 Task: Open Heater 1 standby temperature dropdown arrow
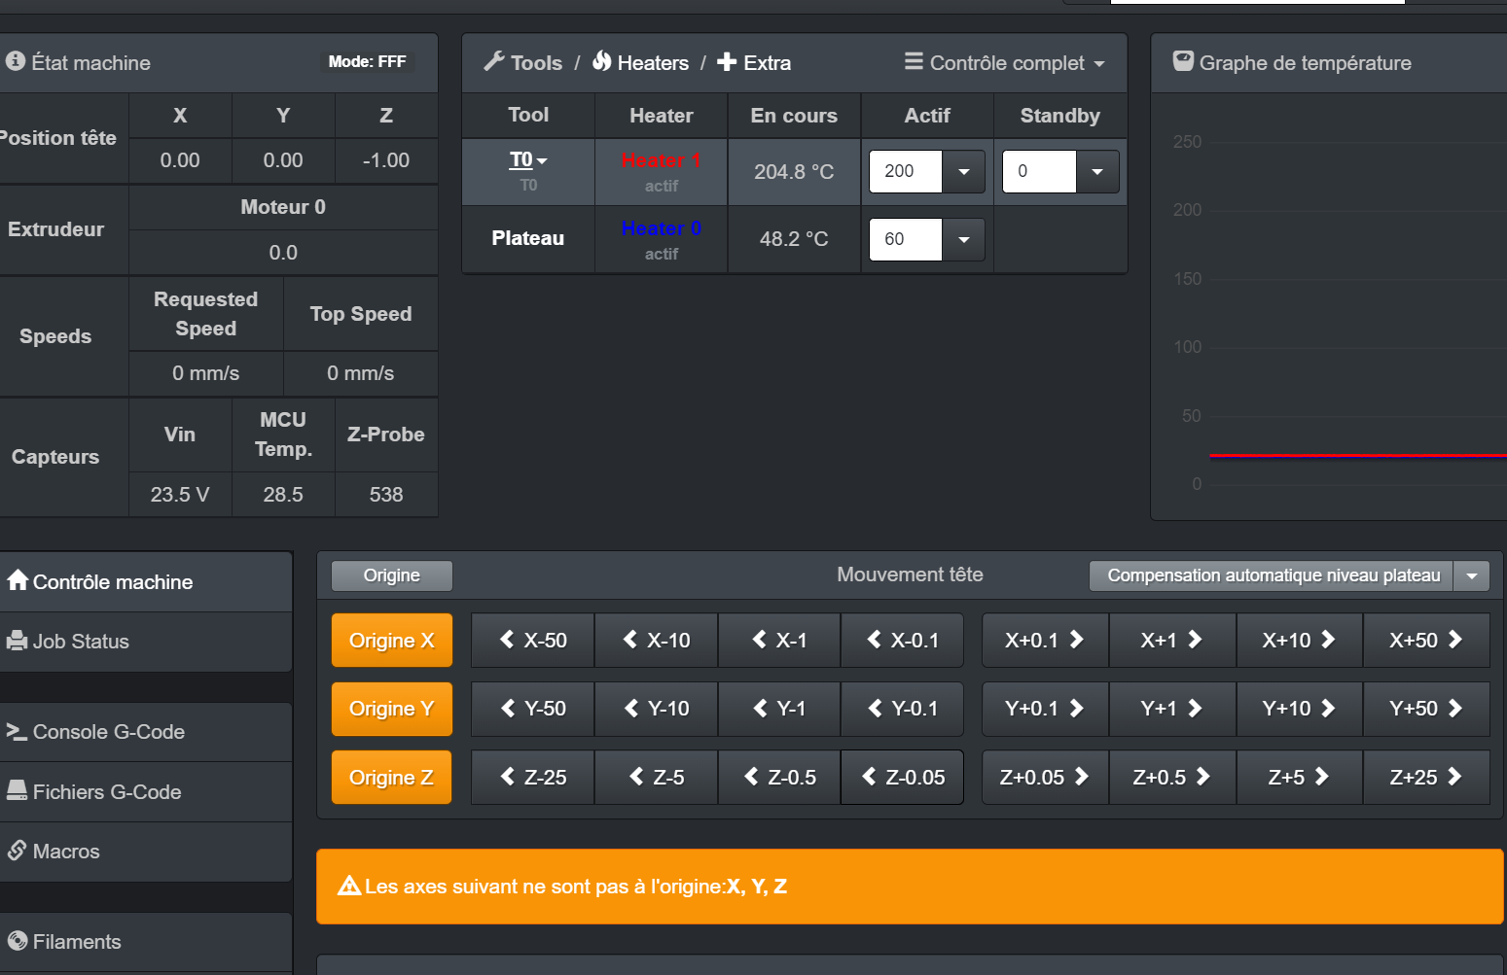[x=1097, y=171]
